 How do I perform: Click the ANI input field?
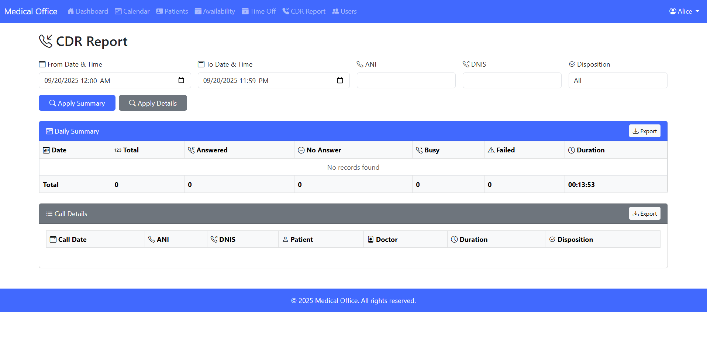click(406, 80)
